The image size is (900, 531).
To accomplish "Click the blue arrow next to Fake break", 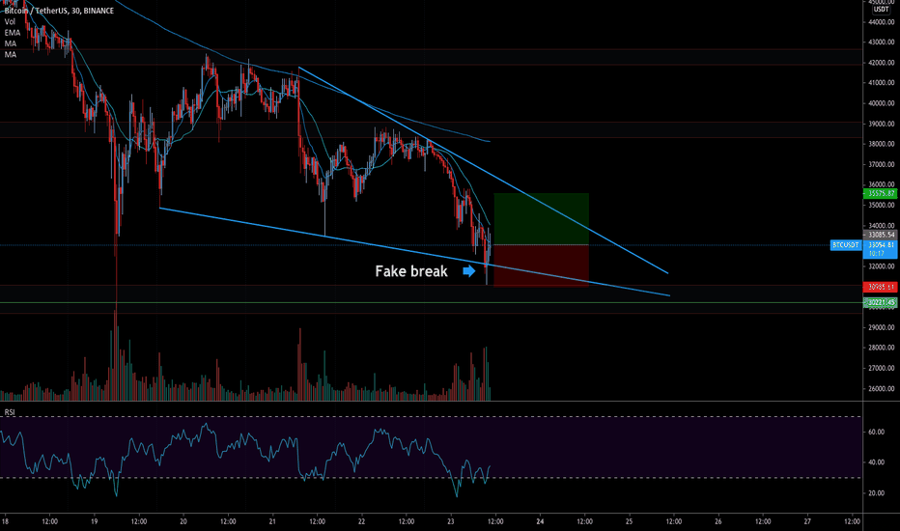I will (469, 271).
